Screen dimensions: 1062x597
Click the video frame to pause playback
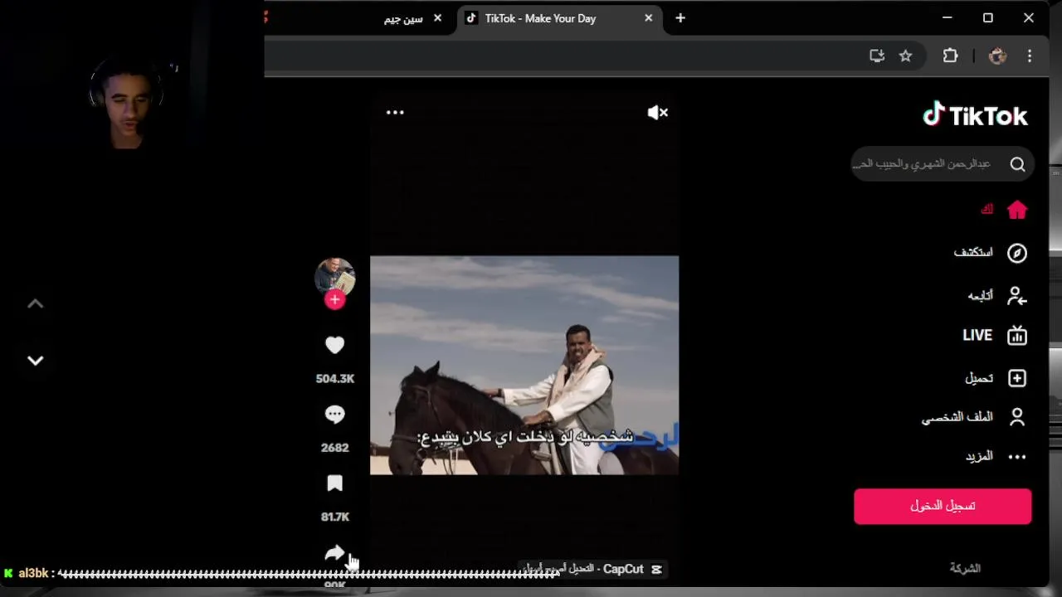pyautogui.click(x=524, y=365)
